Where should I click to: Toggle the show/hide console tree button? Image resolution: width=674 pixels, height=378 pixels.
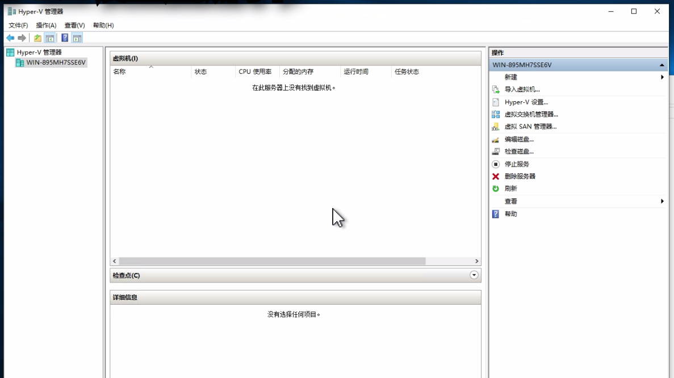(x=50, y=38)
